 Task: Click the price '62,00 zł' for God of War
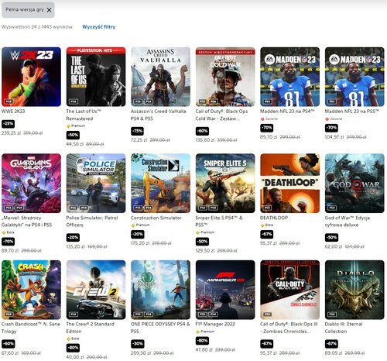pos(333,246)
